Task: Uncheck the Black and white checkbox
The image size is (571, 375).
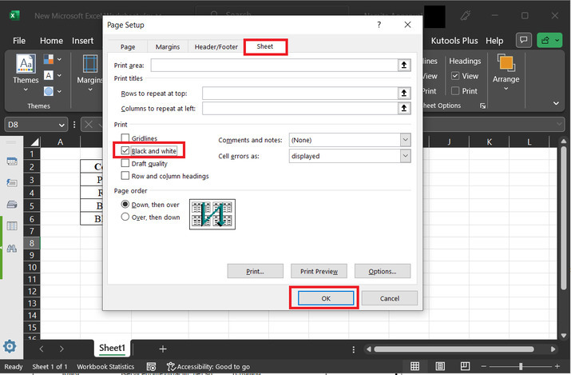Action: (x=125, y=150)
